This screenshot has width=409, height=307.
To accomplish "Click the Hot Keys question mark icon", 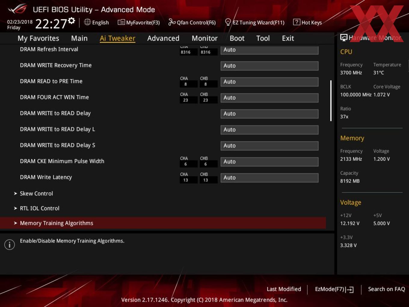I will [297, 22].
